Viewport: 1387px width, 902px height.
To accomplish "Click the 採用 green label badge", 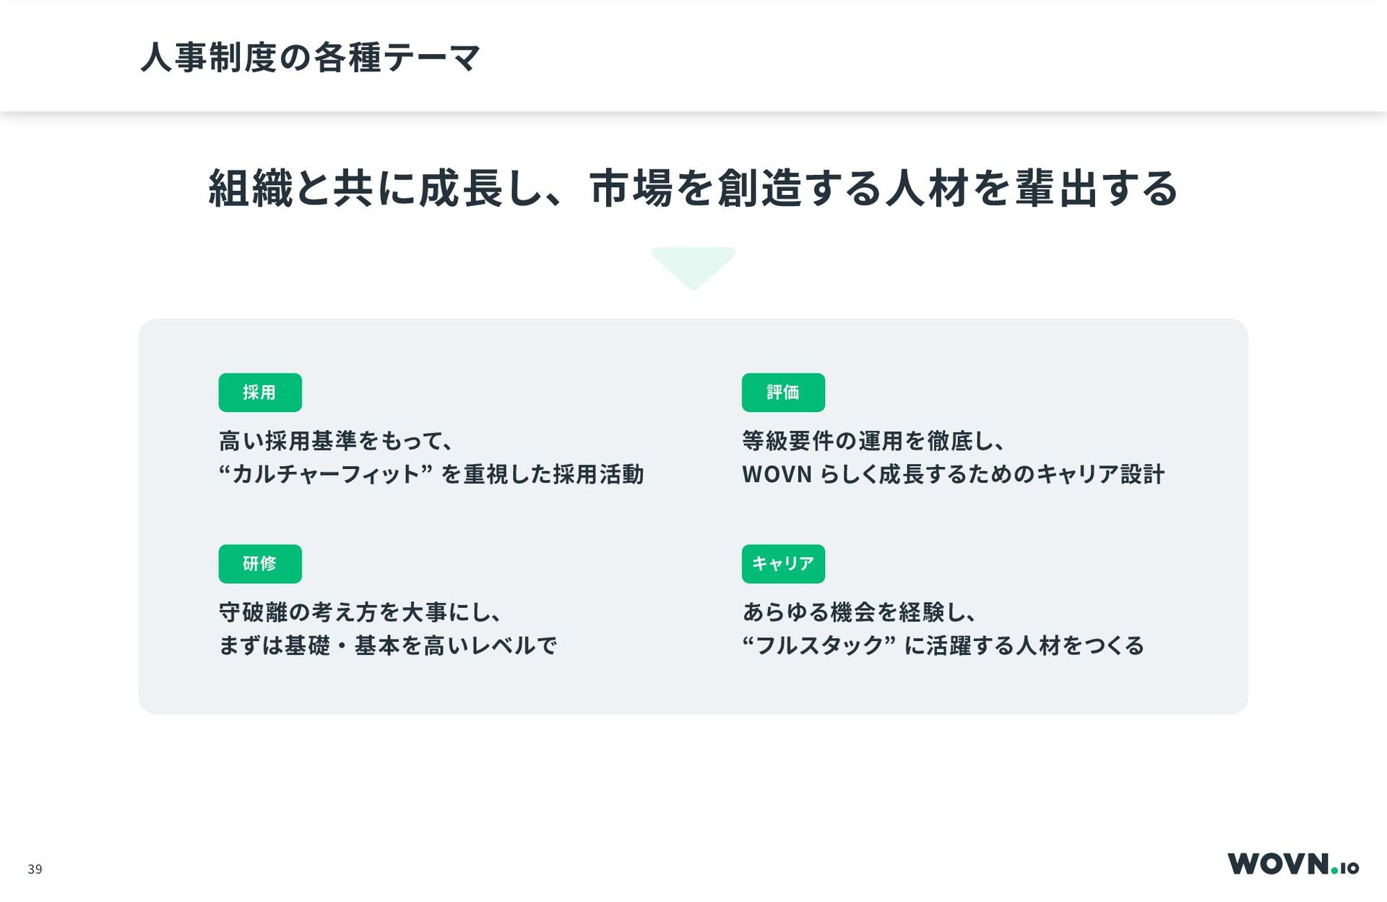I will point(260,392).
